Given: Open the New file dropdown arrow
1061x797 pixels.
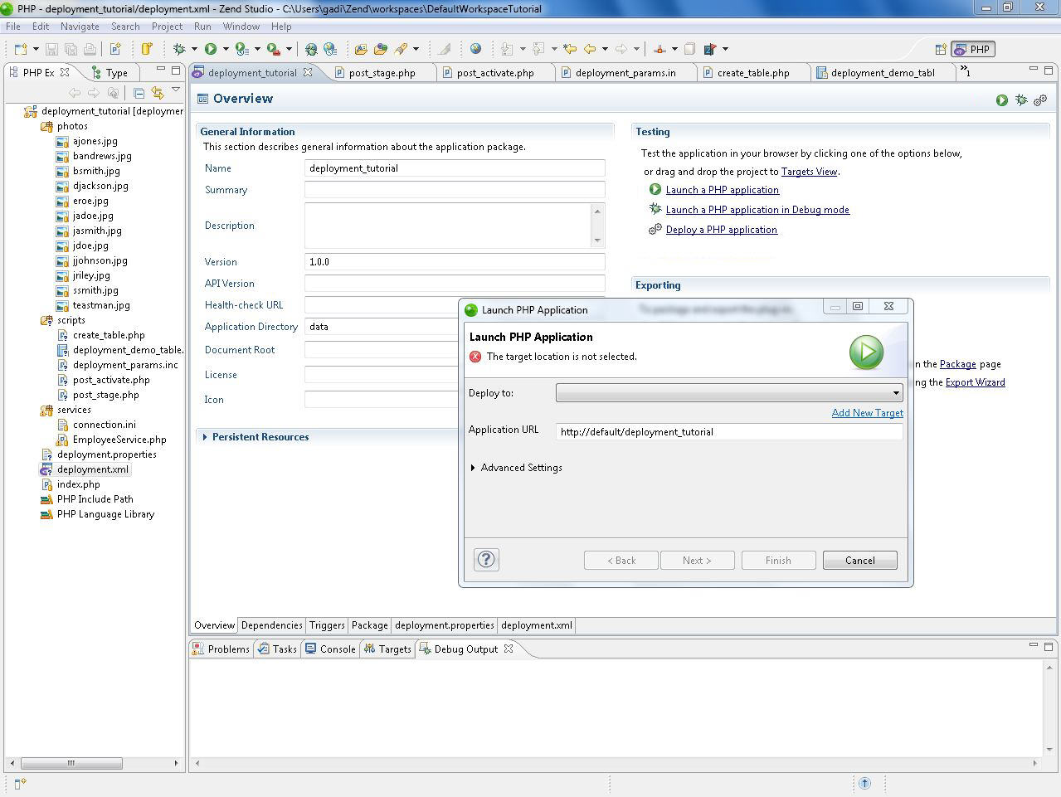Looking at the screenshot, I should 36,49.
